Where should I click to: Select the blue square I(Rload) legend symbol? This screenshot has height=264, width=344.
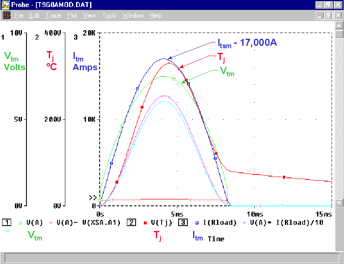click(197, 223)
